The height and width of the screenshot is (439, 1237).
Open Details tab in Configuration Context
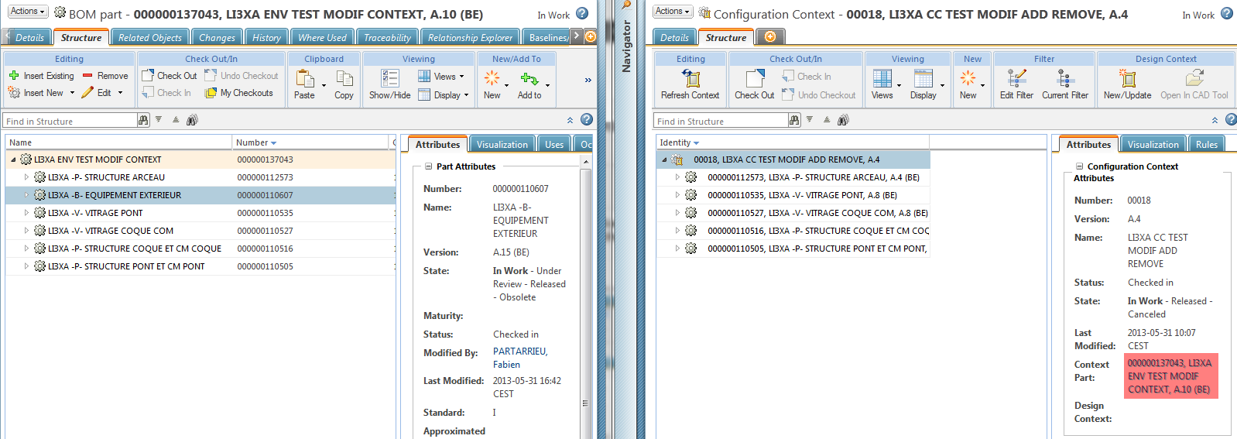[674, 37]
